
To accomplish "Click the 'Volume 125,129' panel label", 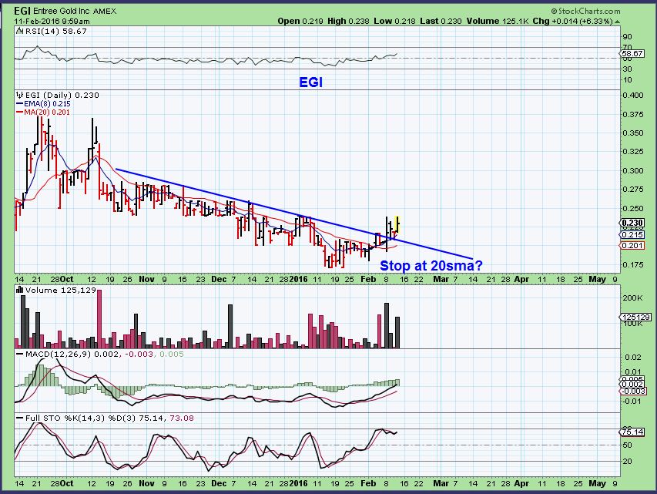I will coord(61,291).
